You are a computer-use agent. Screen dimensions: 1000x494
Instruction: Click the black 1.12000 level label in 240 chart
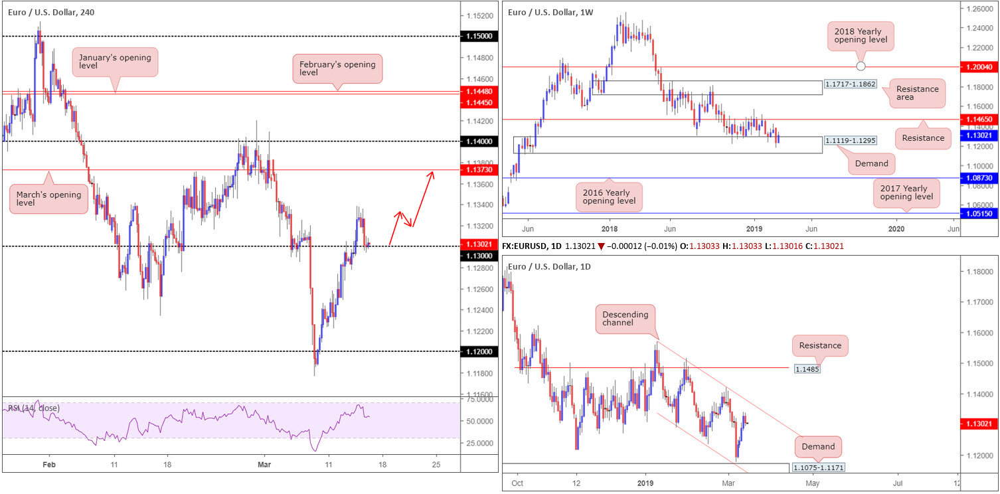[x=479, y=351]
